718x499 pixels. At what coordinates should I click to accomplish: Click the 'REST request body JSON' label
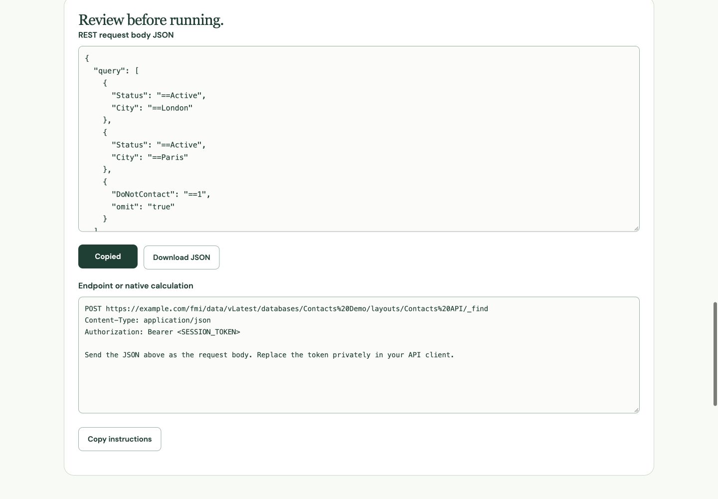coord(126,35)
